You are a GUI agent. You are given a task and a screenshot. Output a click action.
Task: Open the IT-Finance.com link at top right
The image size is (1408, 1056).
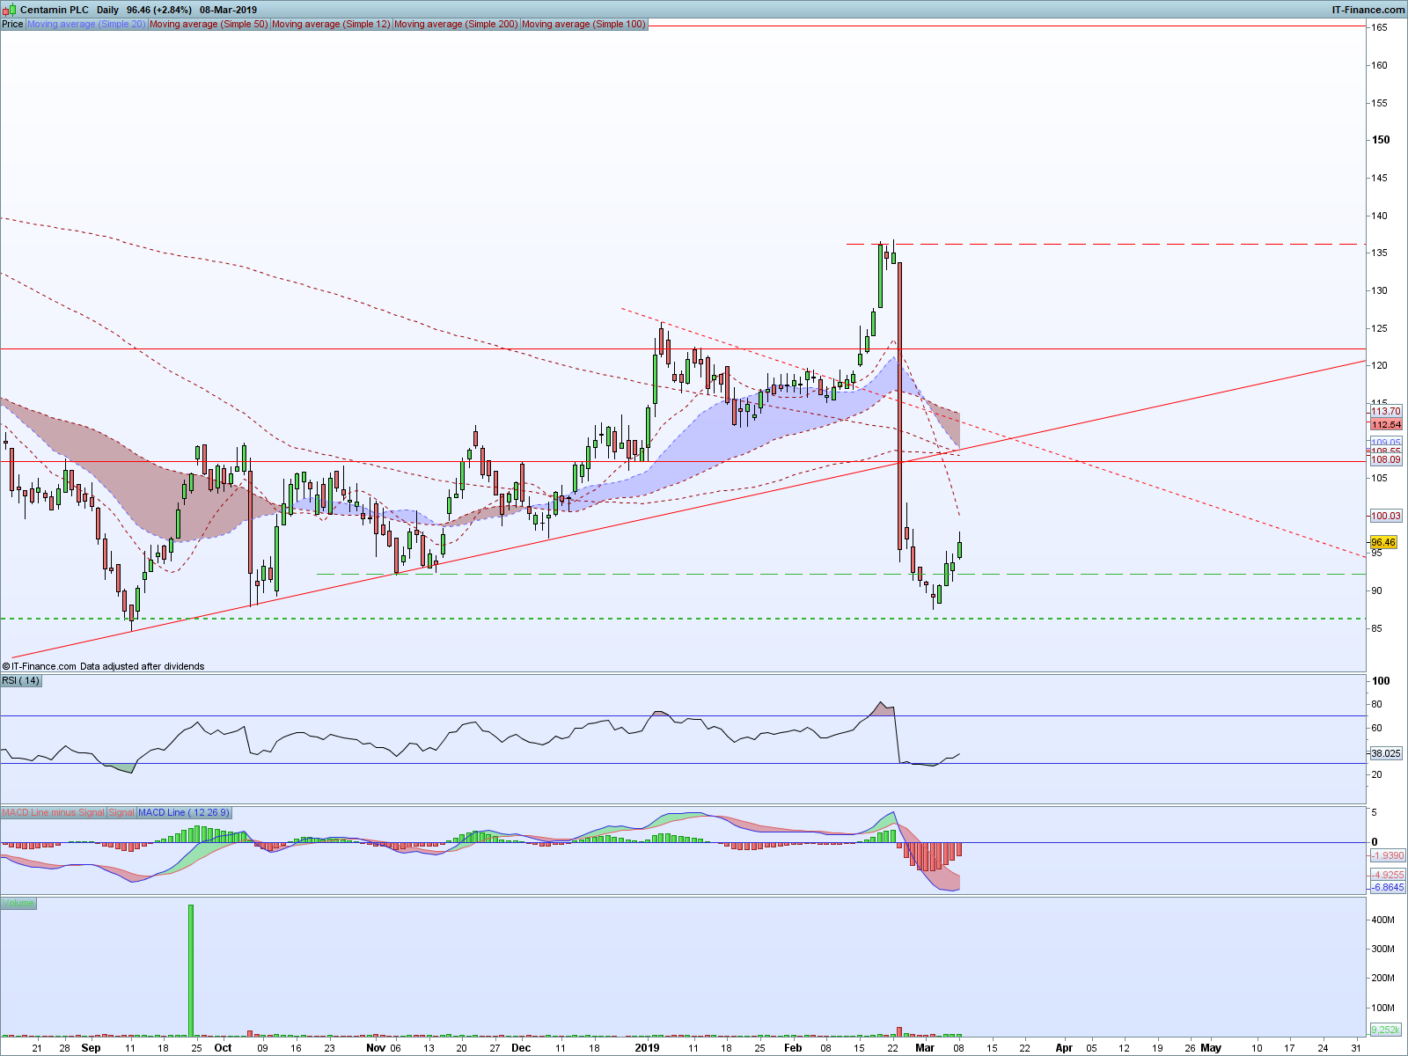1368,10
